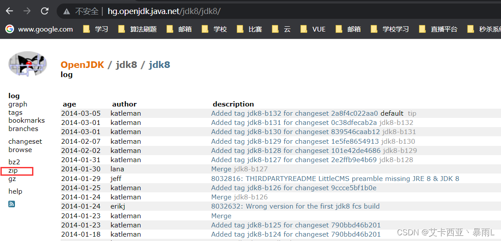Open branches in the sidebar

(x=23, y=129)
